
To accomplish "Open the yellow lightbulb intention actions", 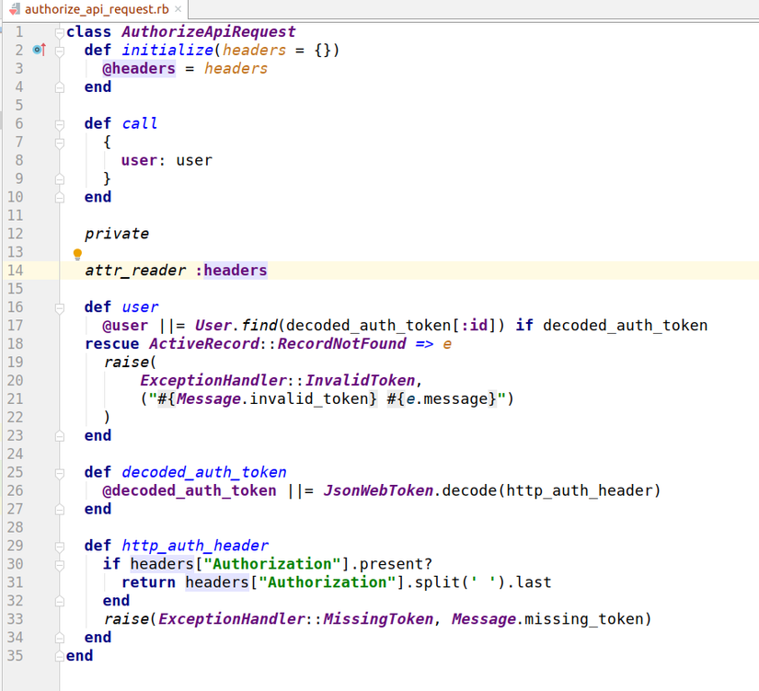I will coord(77,254).
